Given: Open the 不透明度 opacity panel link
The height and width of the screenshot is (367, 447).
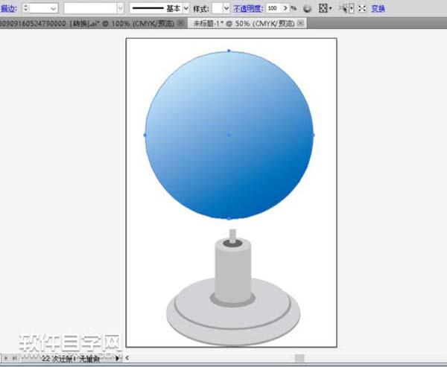Looking at the screenshot, I should coord(248,8).
